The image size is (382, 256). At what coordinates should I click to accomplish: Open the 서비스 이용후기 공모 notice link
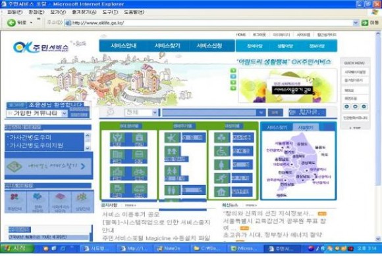click(130, 215)
